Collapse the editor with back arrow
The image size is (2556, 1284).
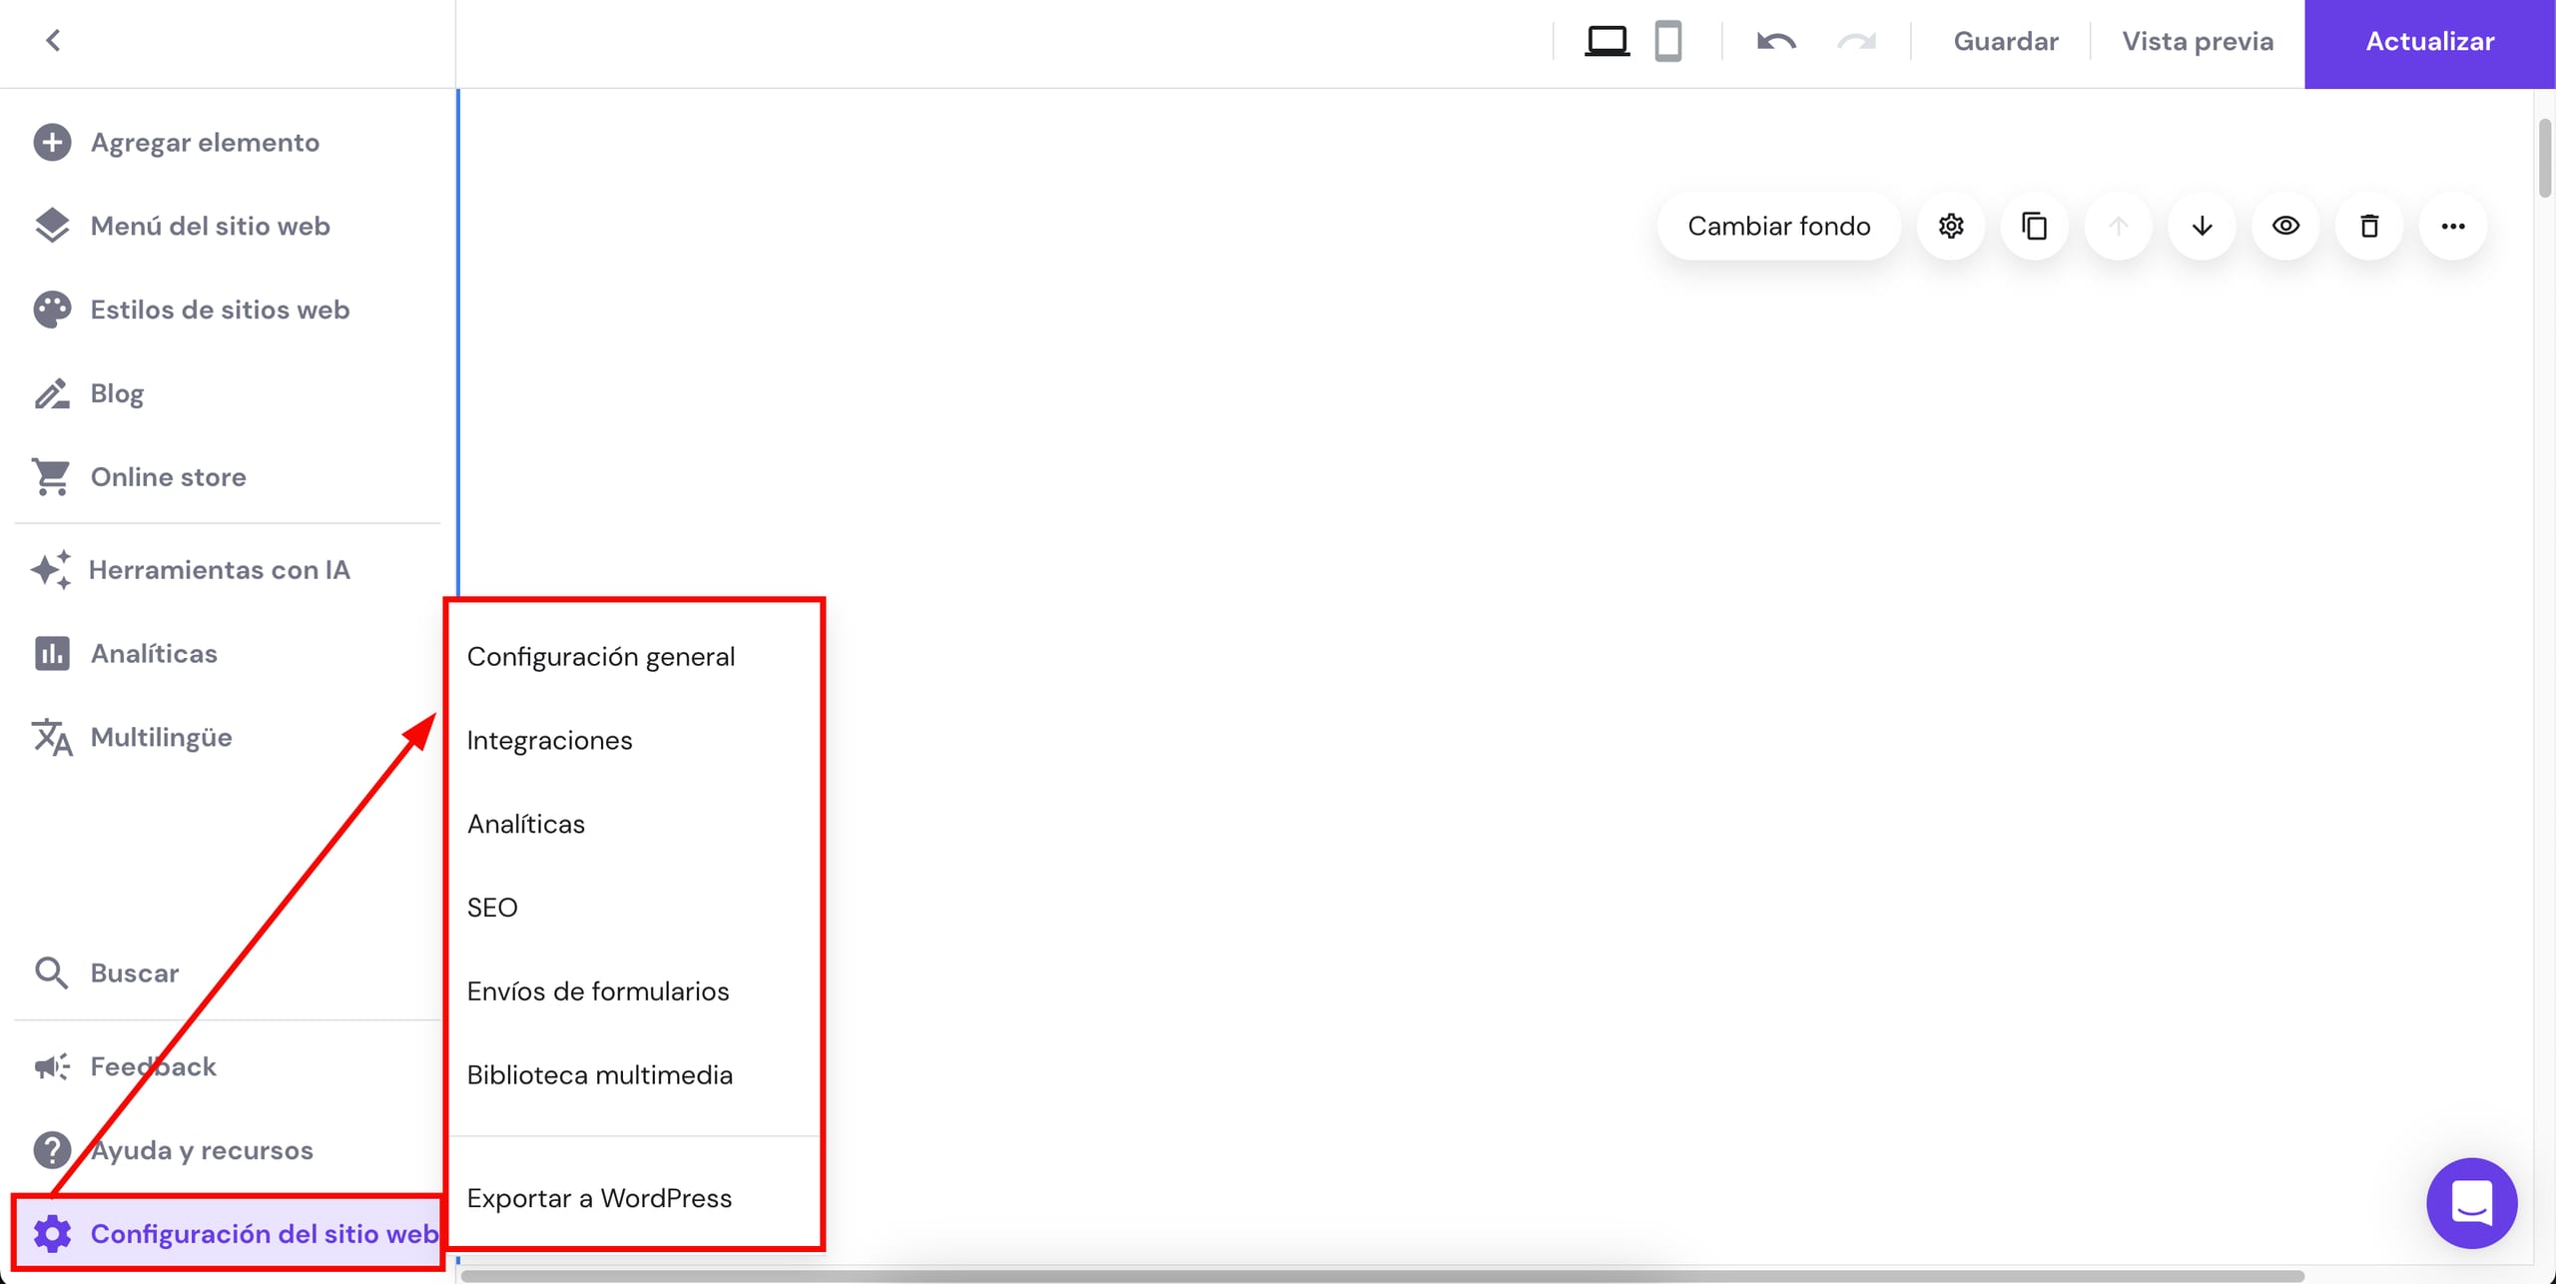click(x=54, y=40)
